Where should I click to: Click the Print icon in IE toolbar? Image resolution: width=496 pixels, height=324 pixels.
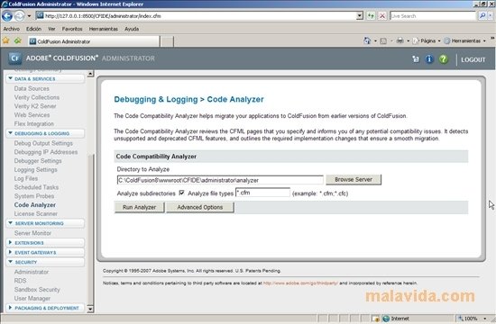point(400,40)
